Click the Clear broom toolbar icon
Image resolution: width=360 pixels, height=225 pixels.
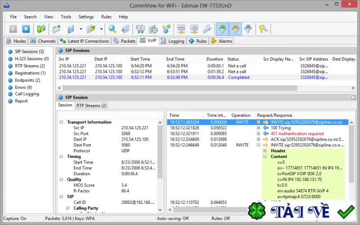point(91,29)
